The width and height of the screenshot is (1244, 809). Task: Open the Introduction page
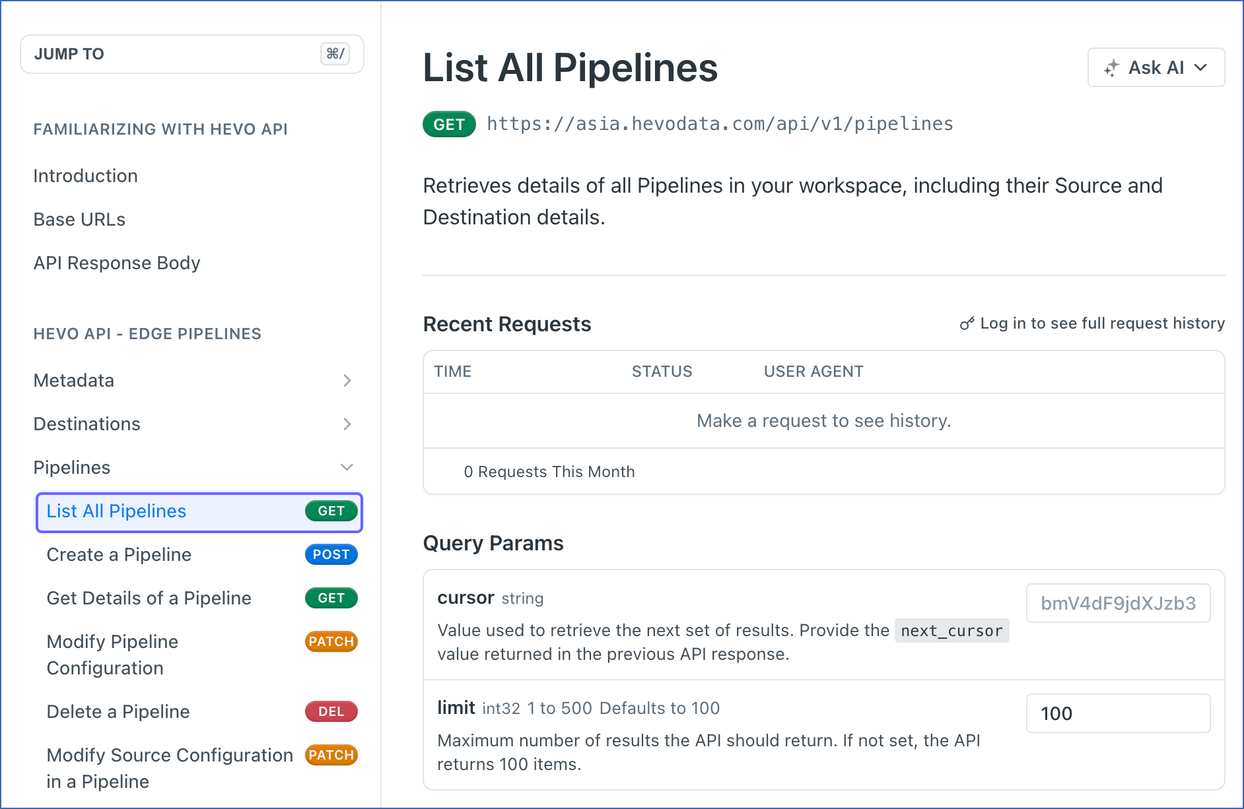(x=86, y=176)
